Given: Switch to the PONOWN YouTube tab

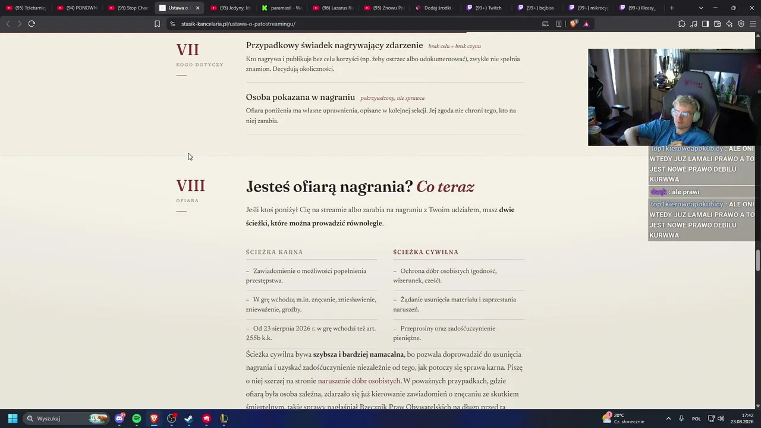Looking at the screenshot, I should 77,8.
